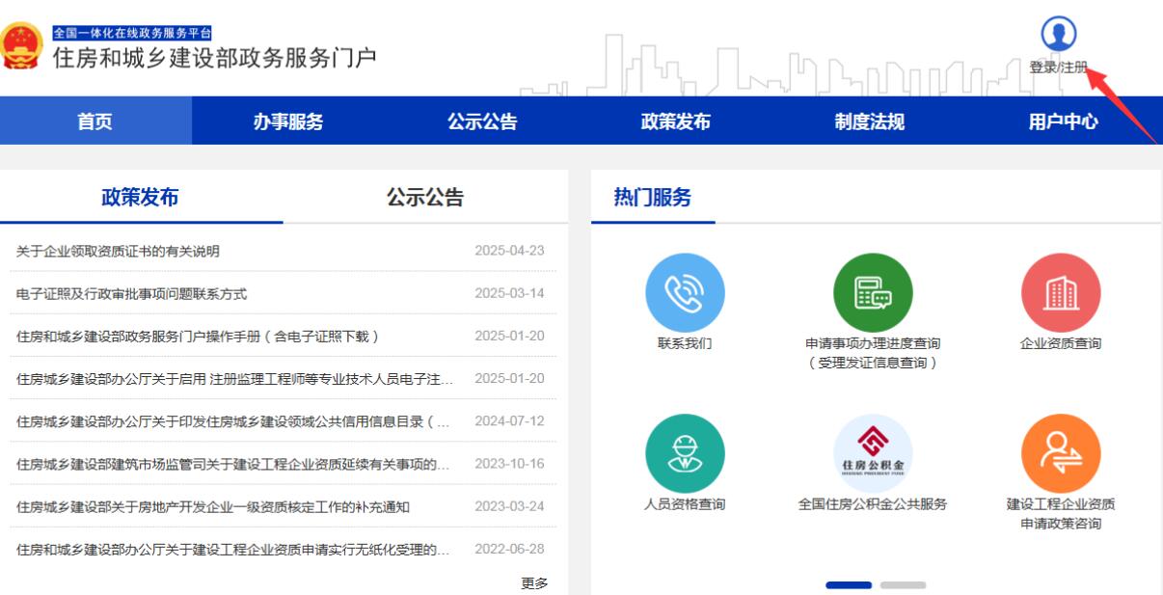Open the 人员资格查询 worker icon
1163x595 pixels.
coord(685,454)
